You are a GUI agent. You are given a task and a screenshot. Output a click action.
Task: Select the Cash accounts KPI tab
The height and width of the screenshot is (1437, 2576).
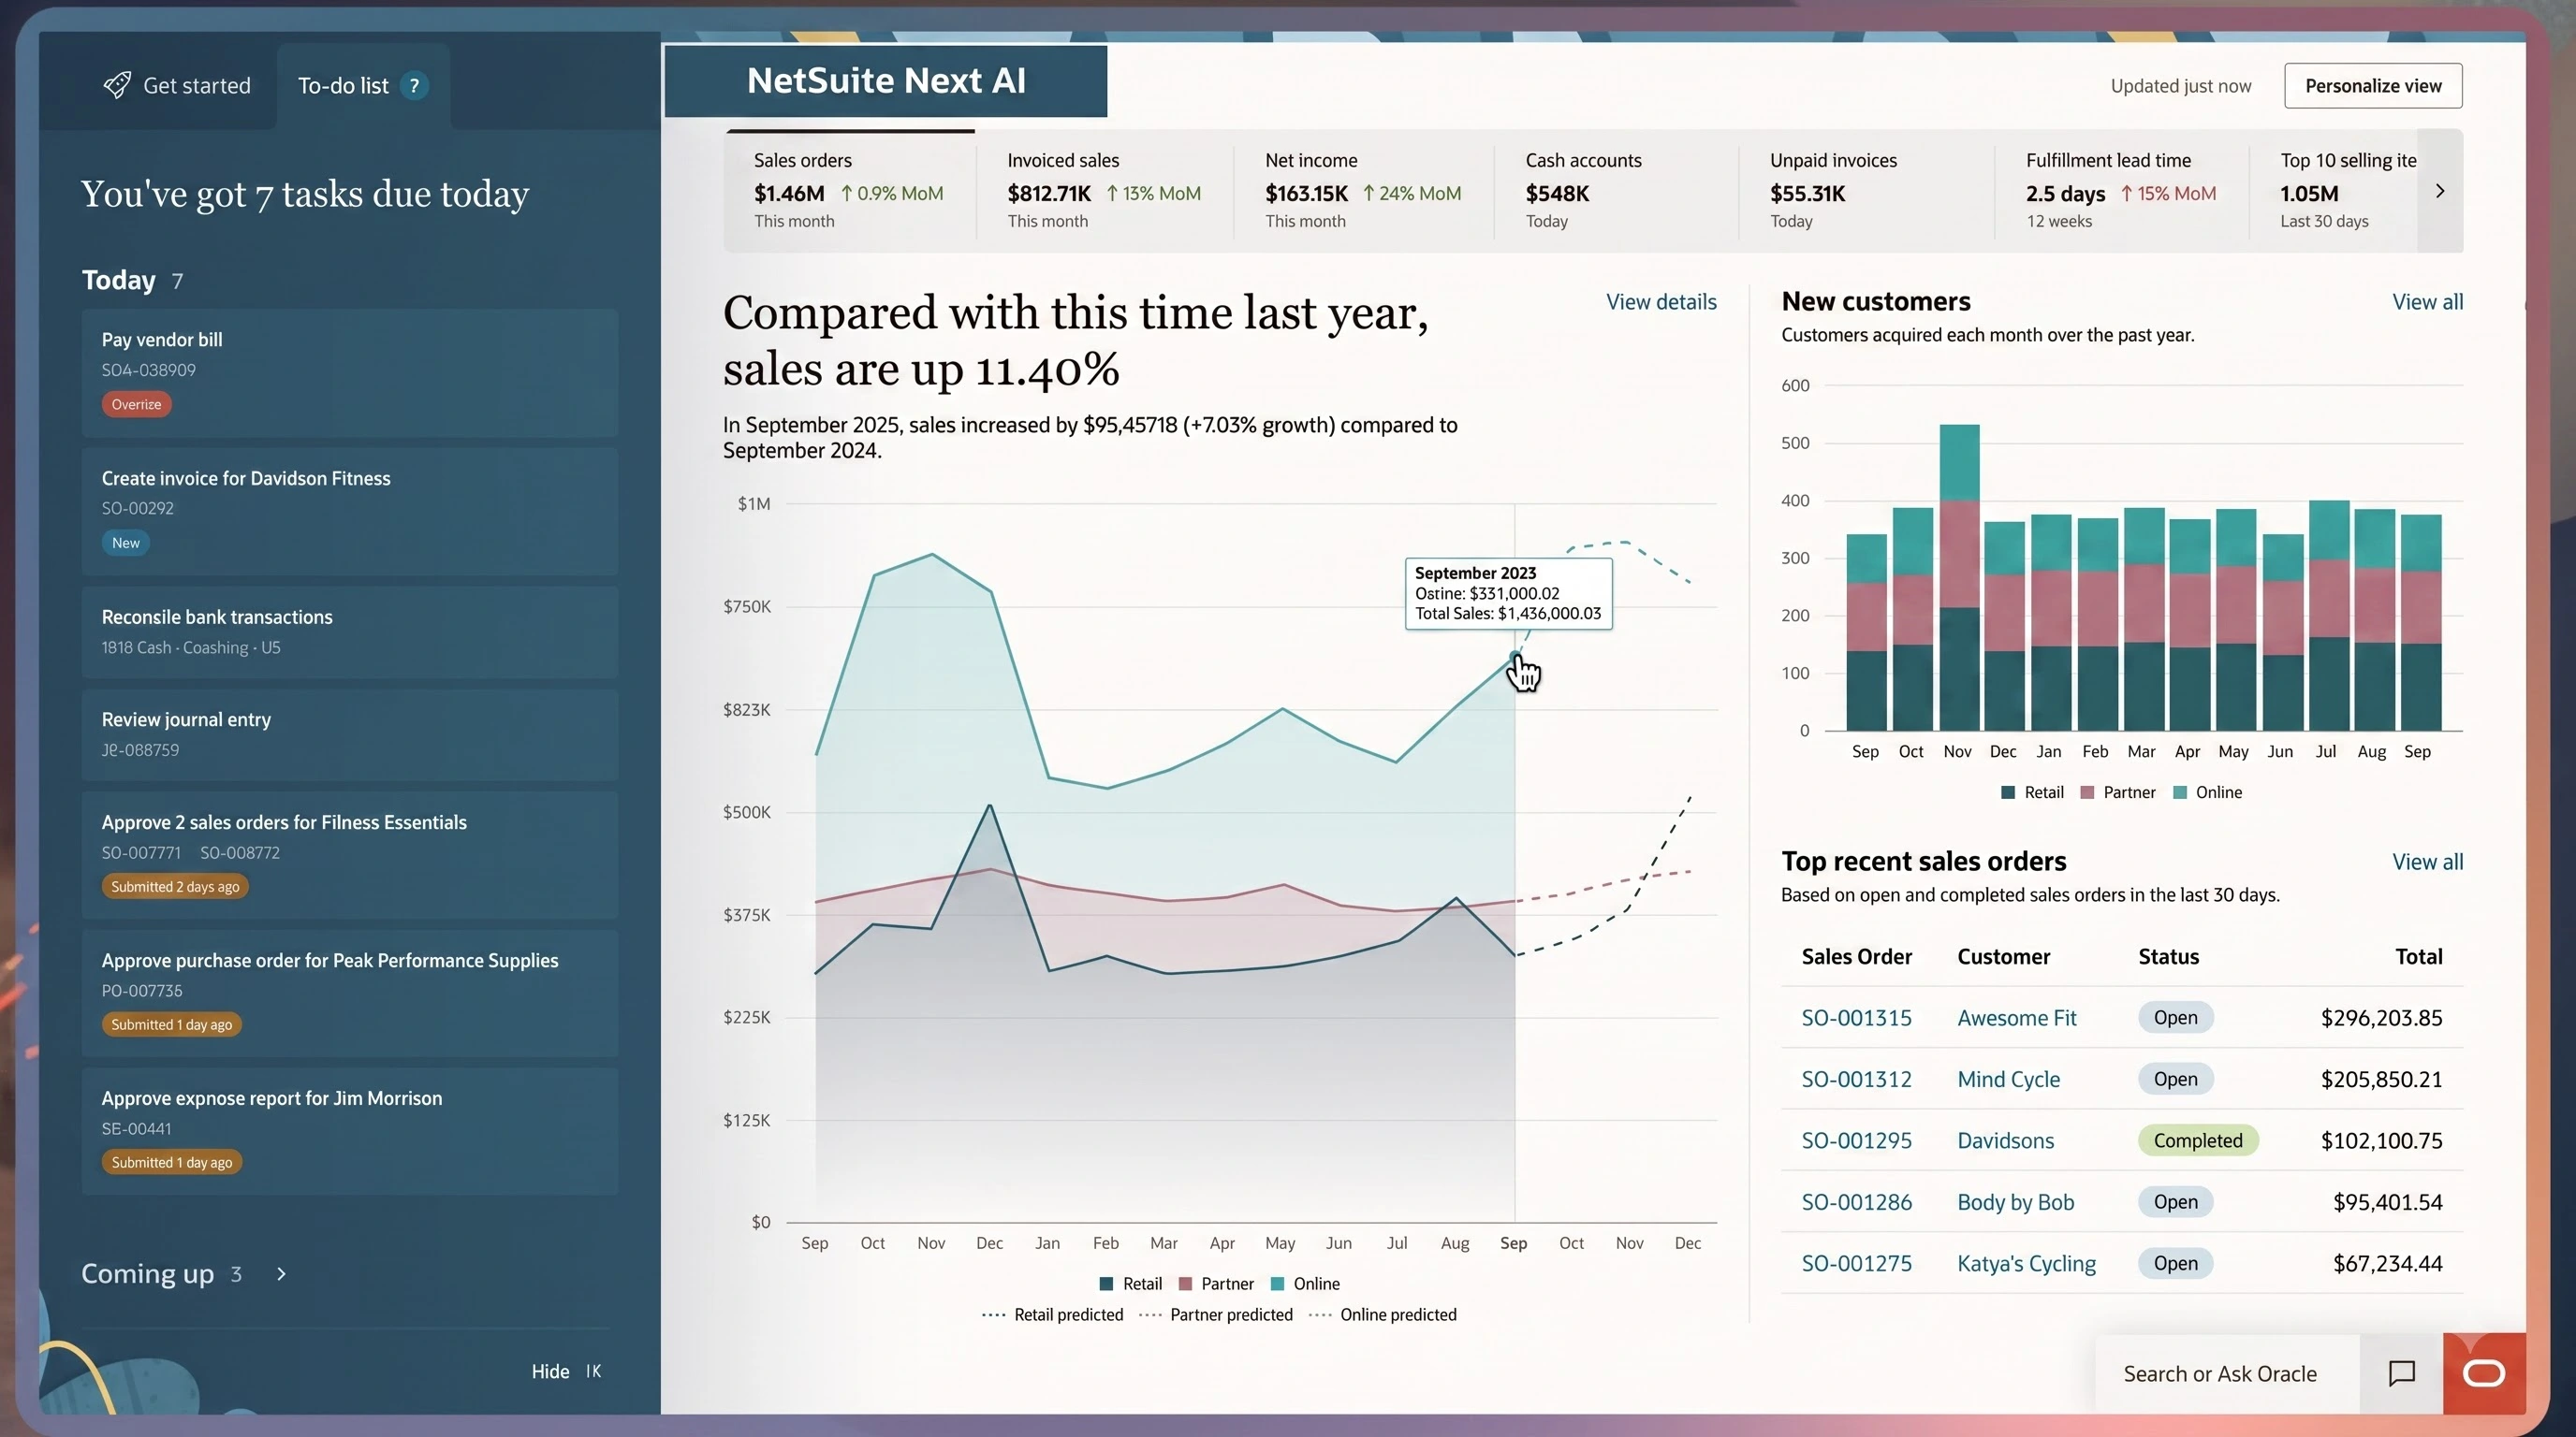(1616, 190)
